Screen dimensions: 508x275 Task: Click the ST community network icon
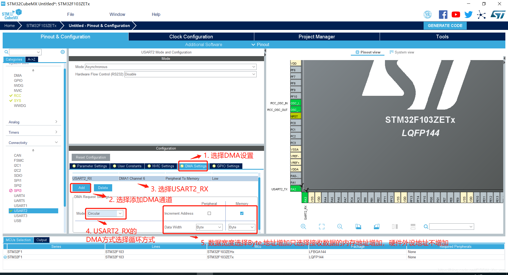(x=481, y=15)
